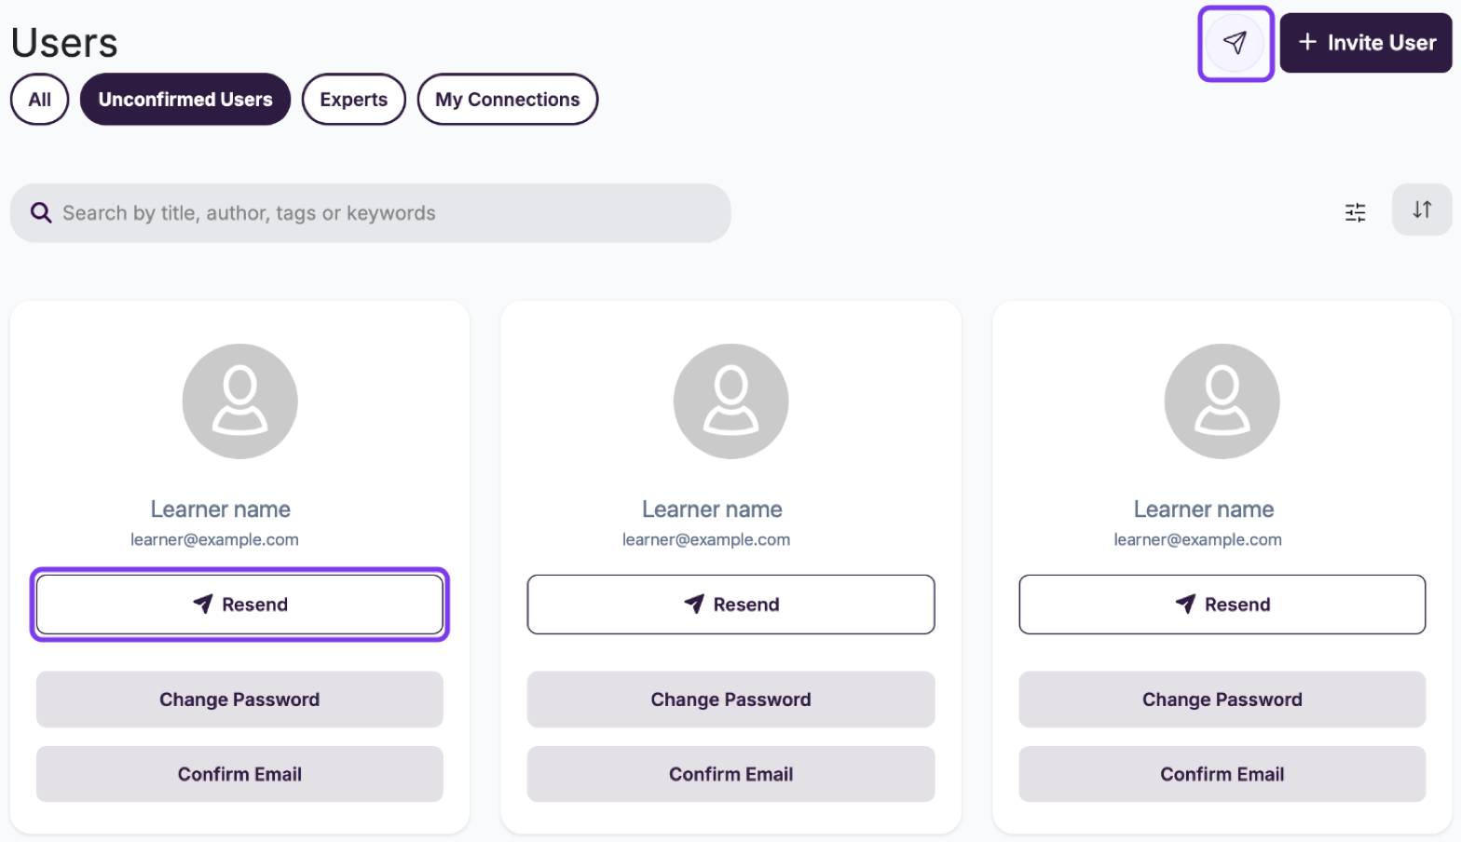Switch to the Experts tab
The image size is (1461, 842).
[354, 100]
